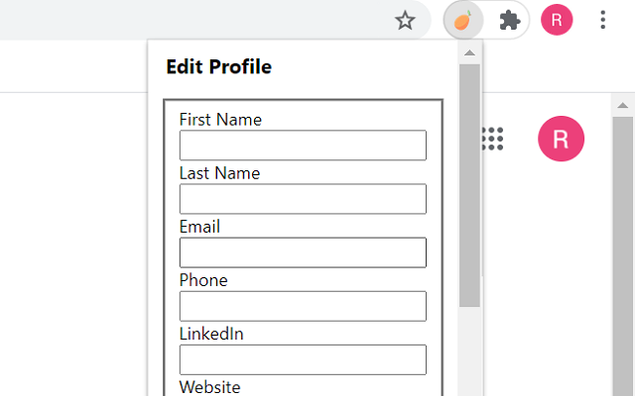Click the orange extension icon in toolbar
Image resolution: width=635 pixels, height=396 pixels.
[462, 21]
